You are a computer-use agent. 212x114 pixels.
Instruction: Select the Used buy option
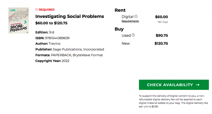tap(126, 35)
